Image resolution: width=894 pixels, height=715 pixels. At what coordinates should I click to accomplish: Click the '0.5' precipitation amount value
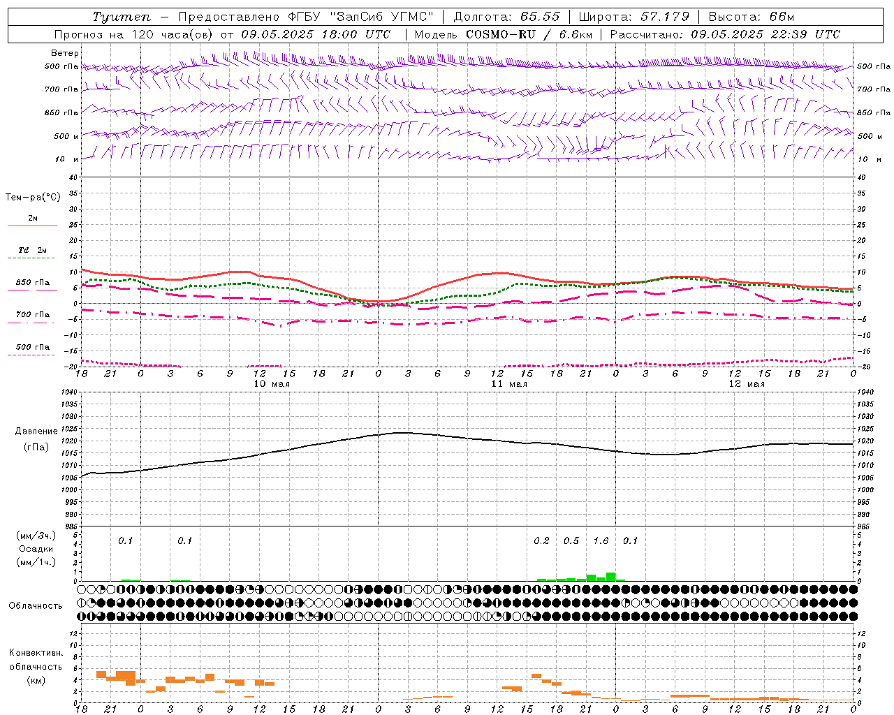pyautogui.click(x=571, y=540)
